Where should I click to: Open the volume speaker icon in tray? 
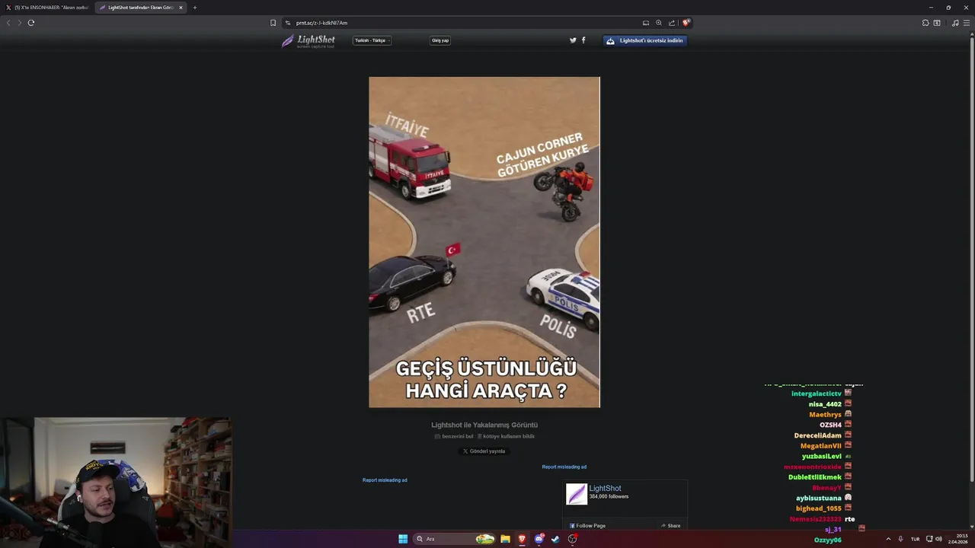click(938, 539)
